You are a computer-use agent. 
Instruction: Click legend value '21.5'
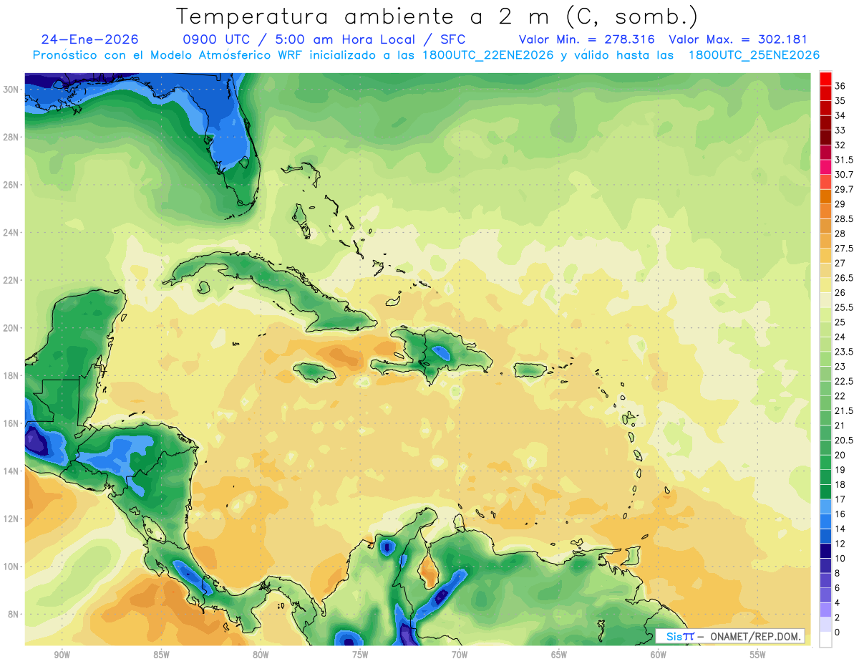(x=843, y=410)
